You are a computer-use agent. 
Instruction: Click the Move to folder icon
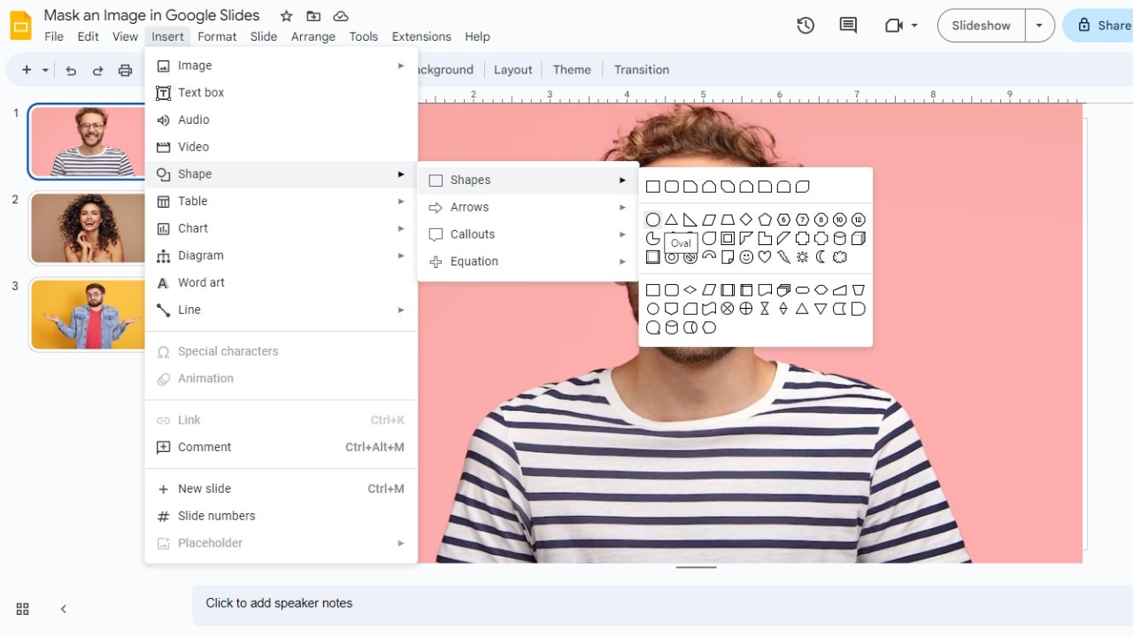pyautogui.click(x=313, y=16)
